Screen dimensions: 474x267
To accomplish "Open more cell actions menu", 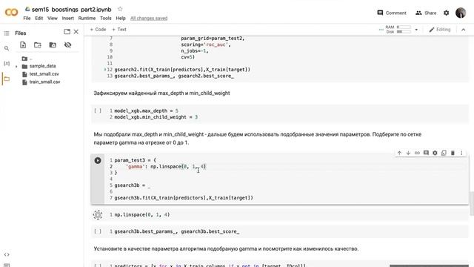I will (x=461, y=153).
